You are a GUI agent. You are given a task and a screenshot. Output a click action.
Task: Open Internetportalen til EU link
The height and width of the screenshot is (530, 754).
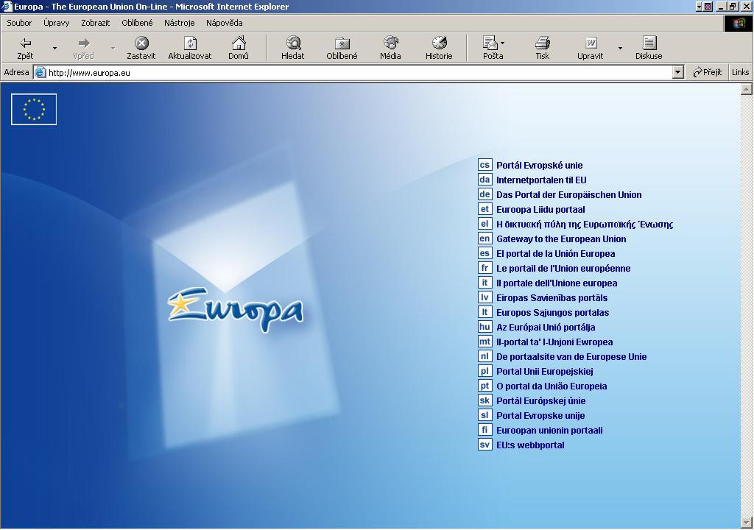click(541, 180)
